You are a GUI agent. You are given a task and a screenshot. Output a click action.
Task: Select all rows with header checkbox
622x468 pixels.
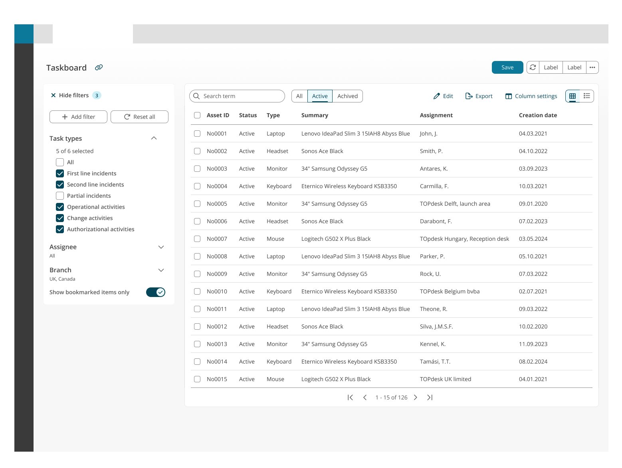click(x=197, y=115)
